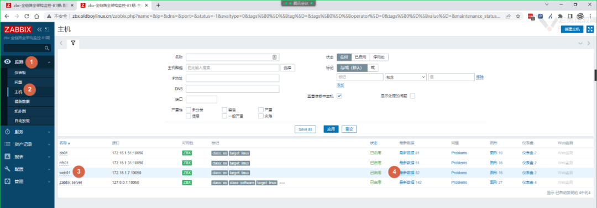Screen dimensions: 597x208
Task: Open the 最新数据 sidebar menu item
Action: (22, 102)
